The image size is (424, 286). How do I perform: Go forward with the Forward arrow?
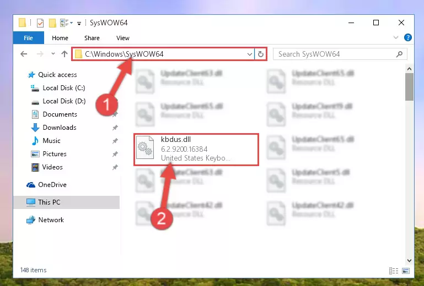click(x=40, y=54)
